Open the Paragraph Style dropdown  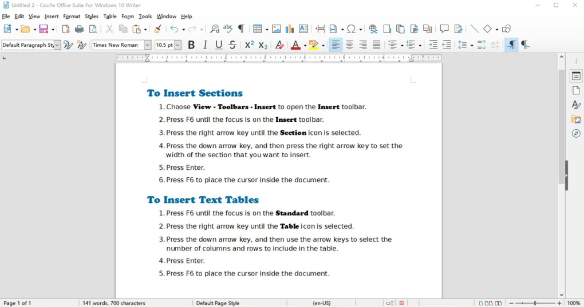[57, 45]
